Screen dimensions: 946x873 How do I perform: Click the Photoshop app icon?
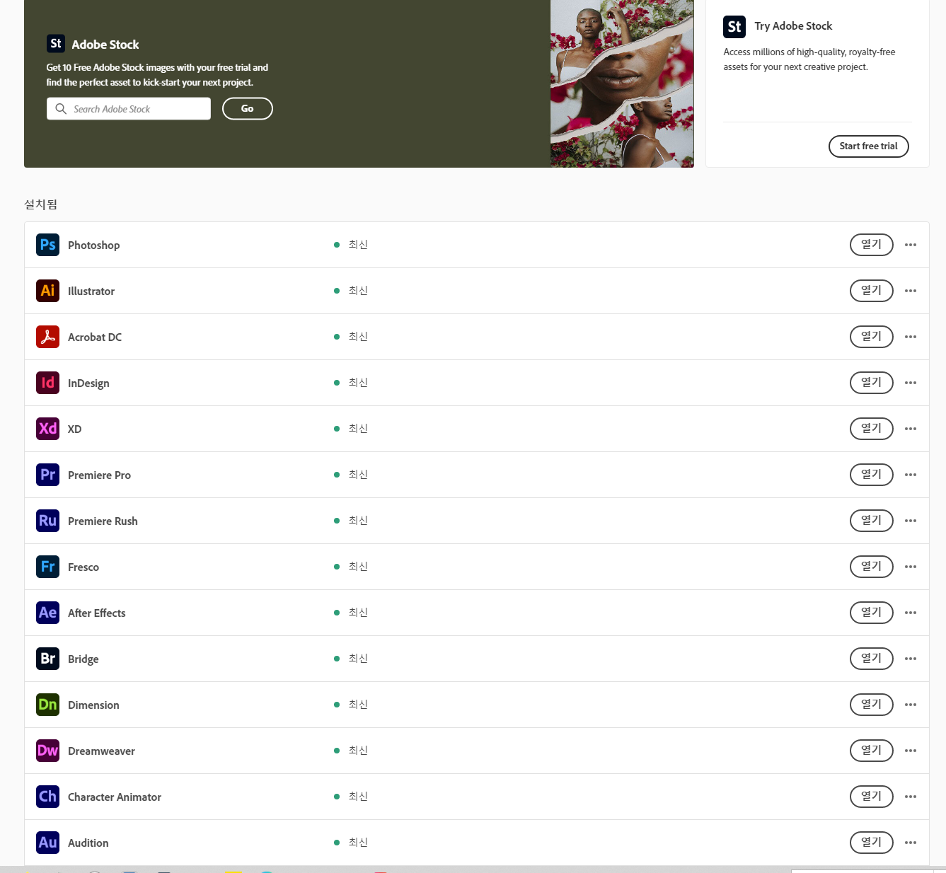click(x=47, y=245)
